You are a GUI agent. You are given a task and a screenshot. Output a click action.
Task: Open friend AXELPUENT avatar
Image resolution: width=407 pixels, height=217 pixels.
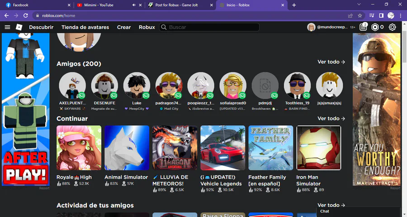coord(72,85)
